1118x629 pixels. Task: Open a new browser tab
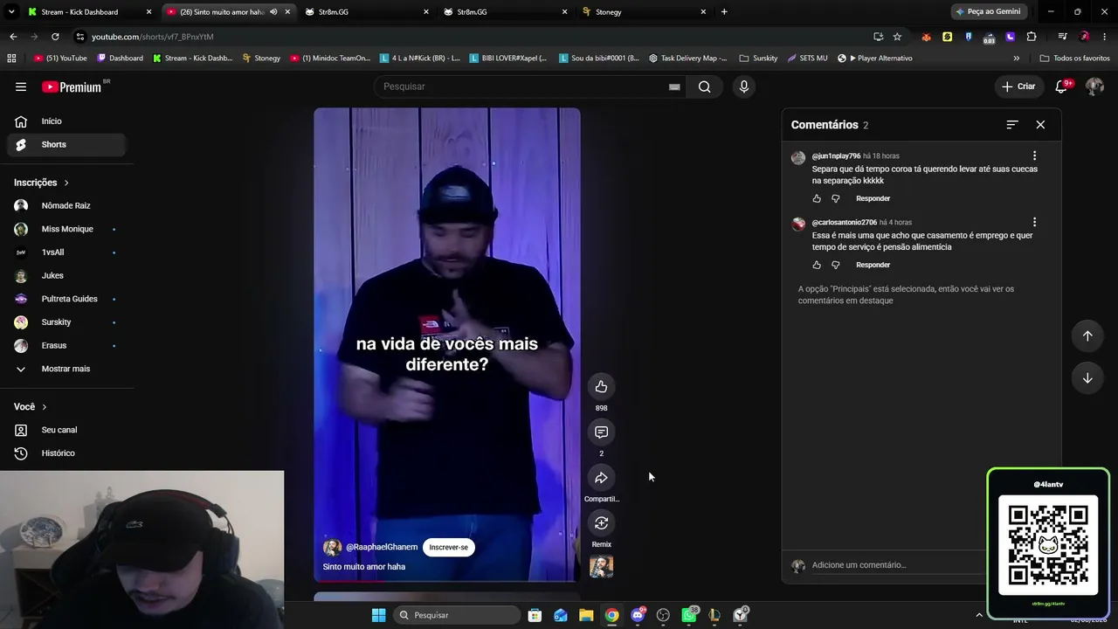(724, 12)
